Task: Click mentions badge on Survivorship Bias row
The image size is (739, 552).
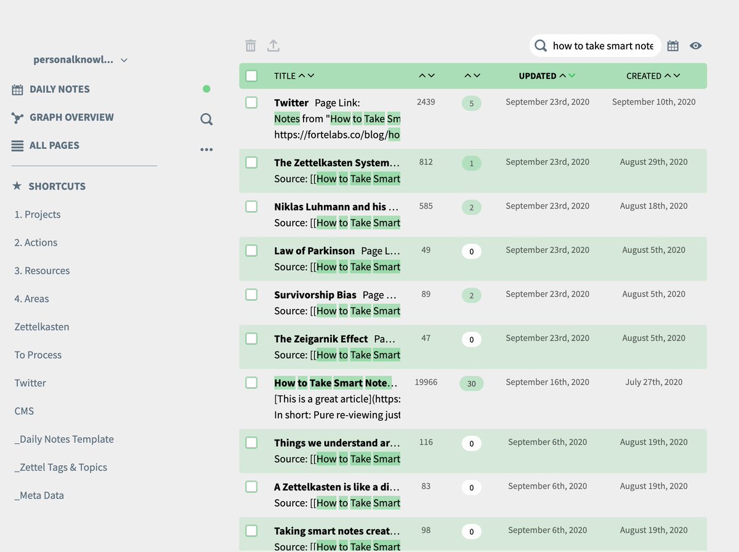Action: click(472, 295)
